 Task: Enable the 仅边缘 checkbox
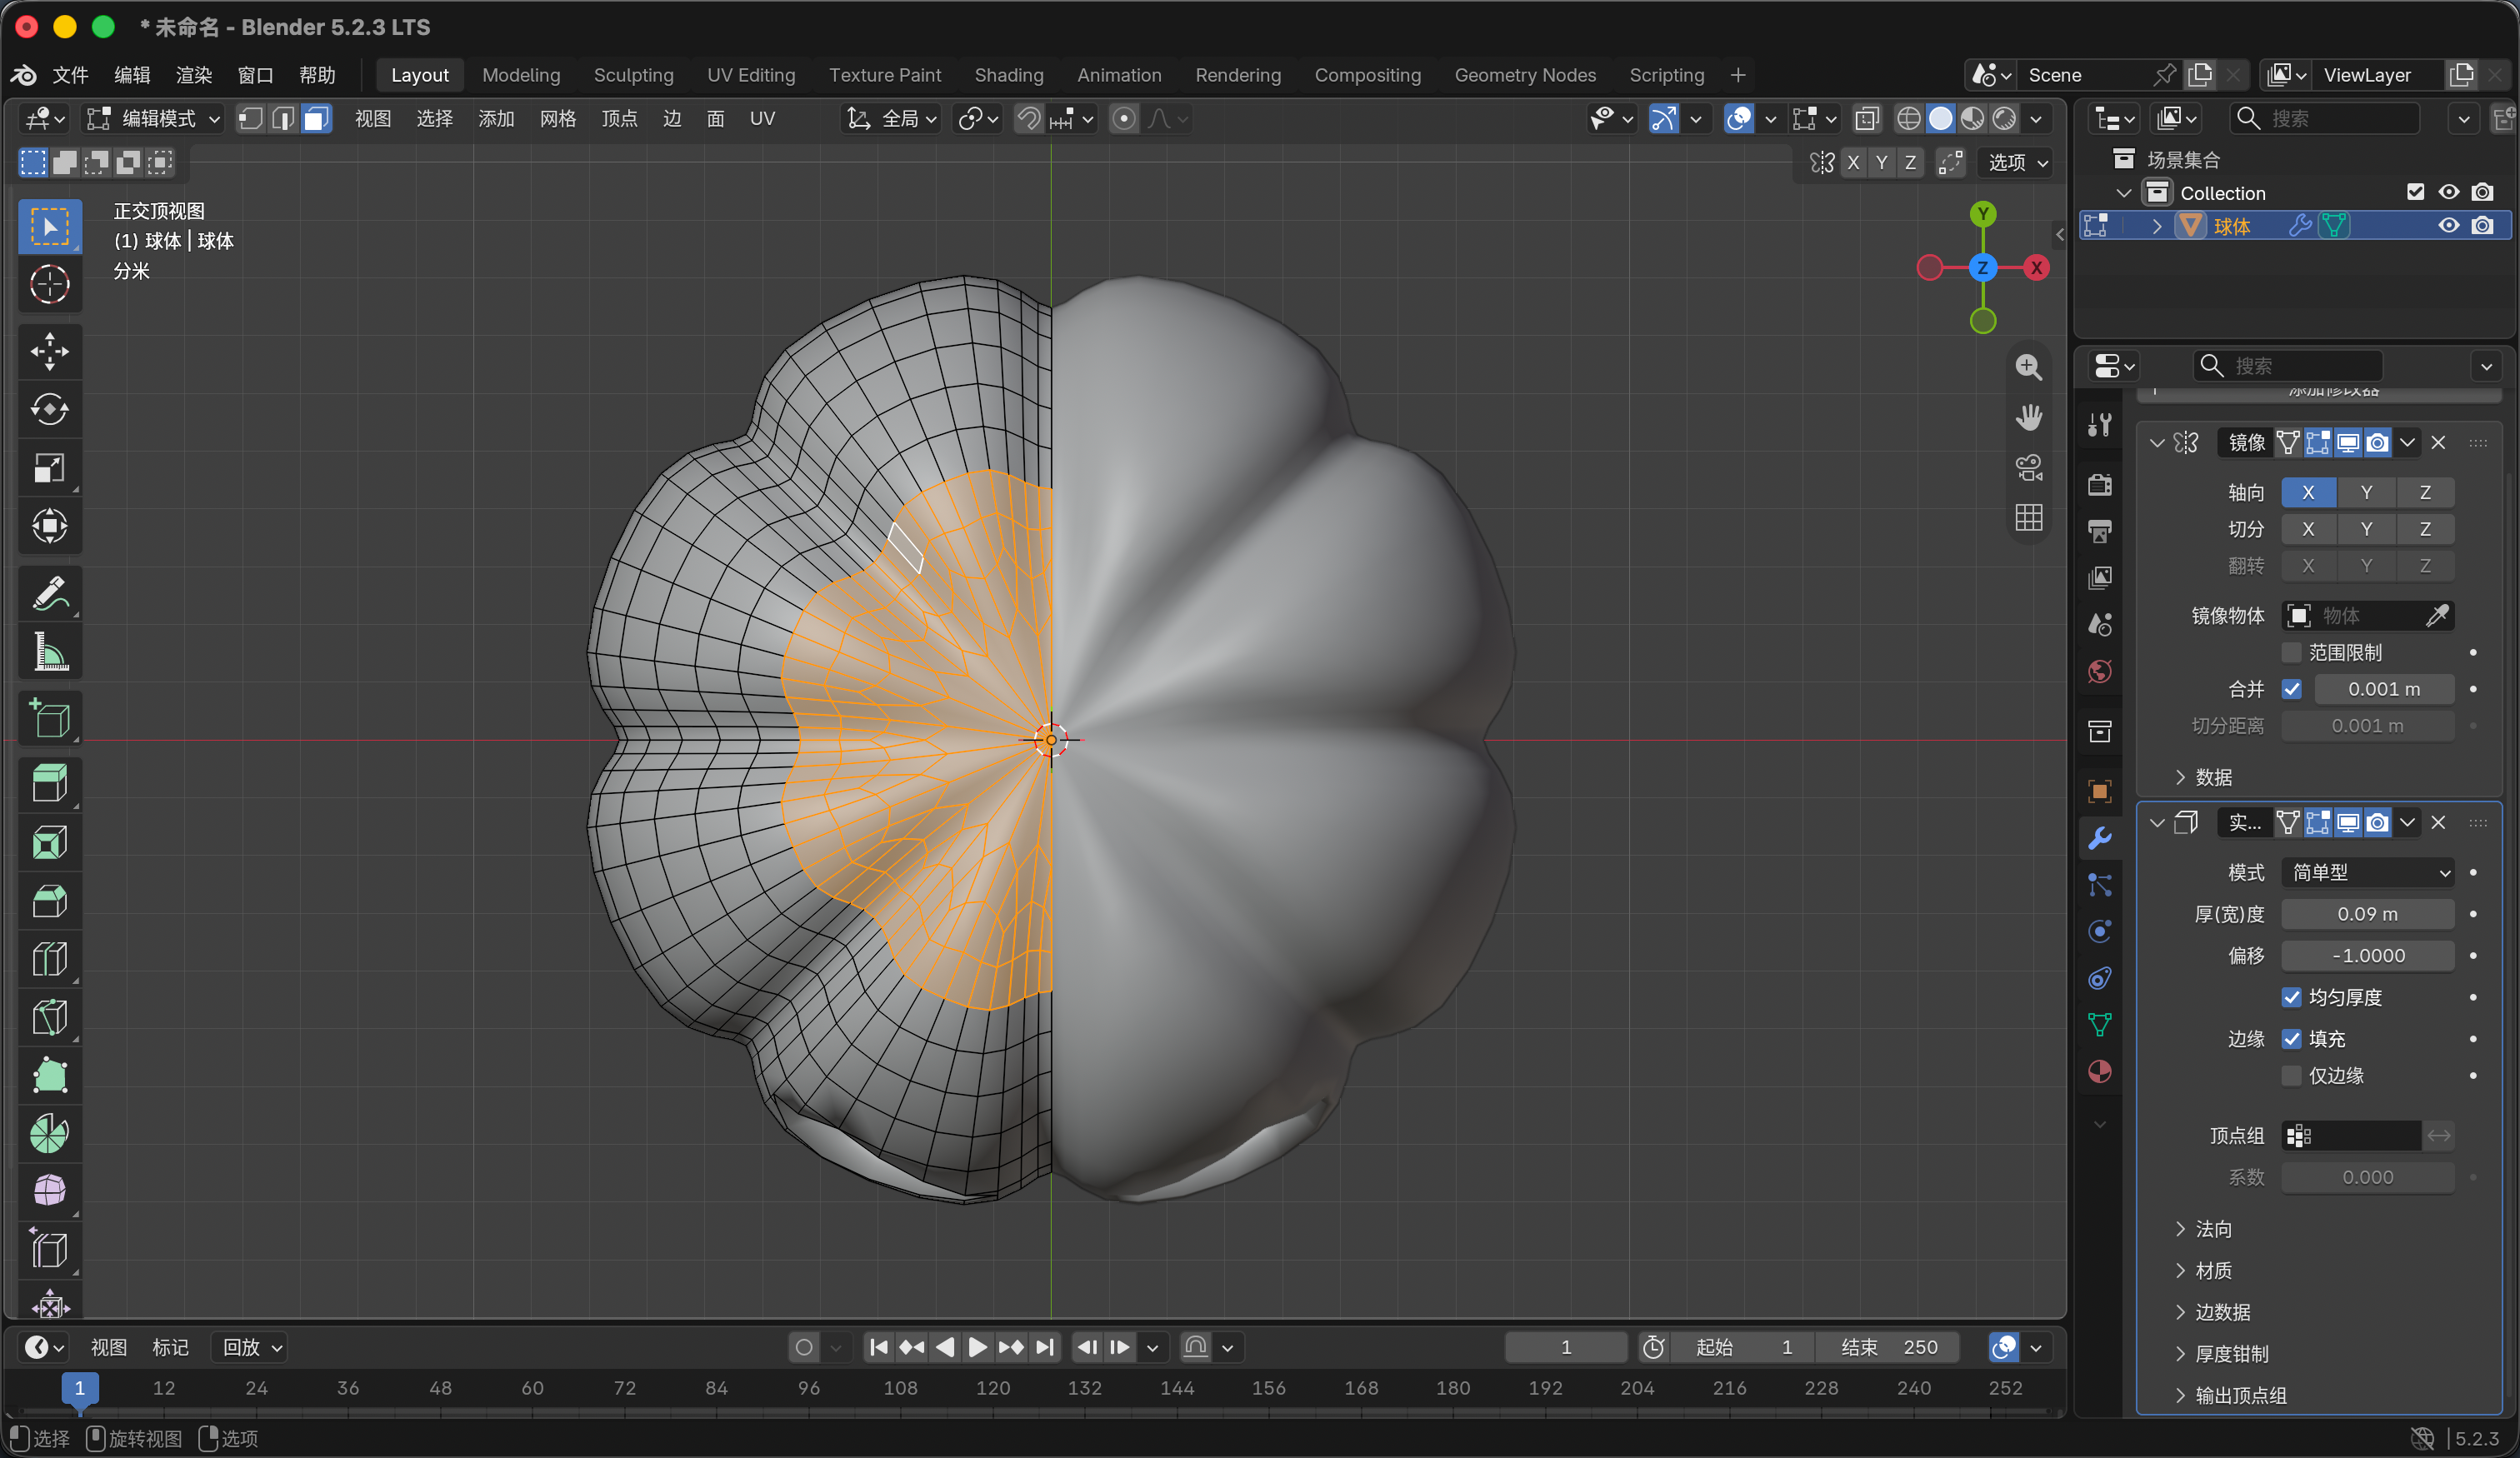(2291, 1075)
